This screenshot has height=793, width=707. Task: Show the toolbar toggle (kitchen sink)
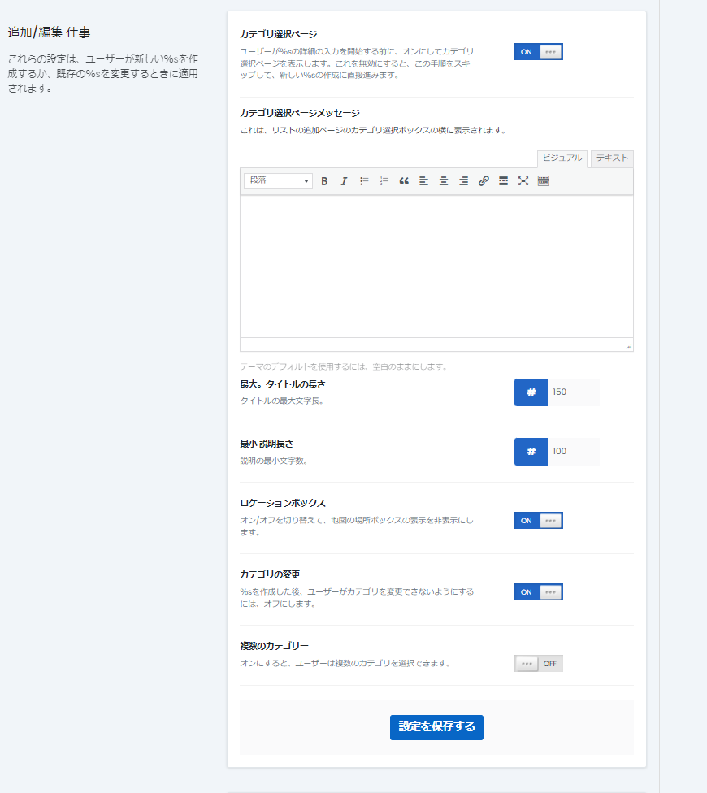tap(543, 181)
